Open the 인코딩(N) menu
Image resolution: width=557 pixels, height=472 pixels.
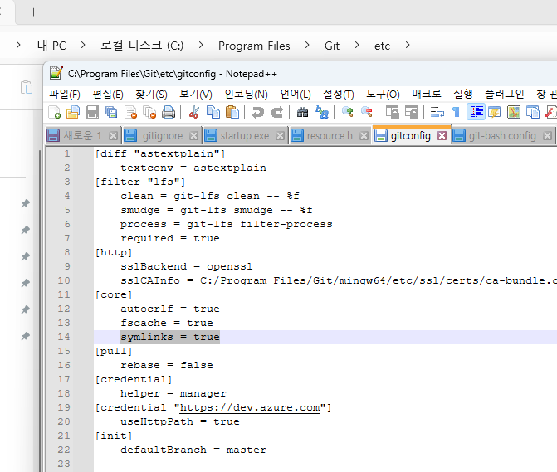247,94
